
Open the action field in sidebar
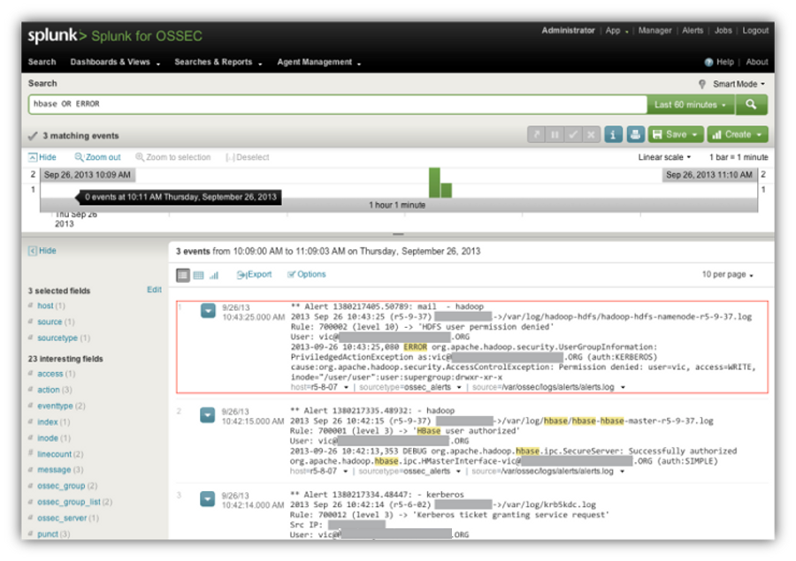click(49, 390)
